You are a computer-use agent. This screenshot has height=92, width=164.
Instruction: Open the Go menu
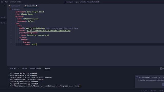[2, 2]
